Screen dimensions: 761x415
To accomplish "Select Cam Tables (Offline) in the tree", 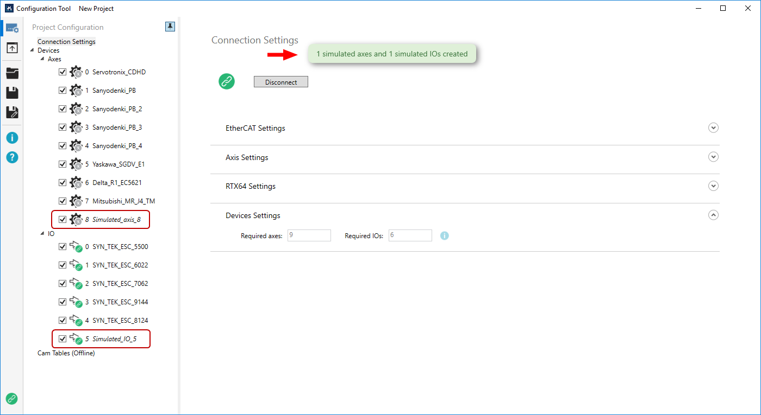I will tap(66, 353).
